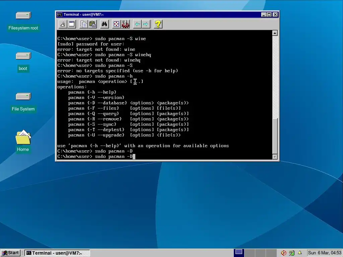
Task: Click the 'pacman {-F --files}' help line
Action: click(x=125, y=108)
